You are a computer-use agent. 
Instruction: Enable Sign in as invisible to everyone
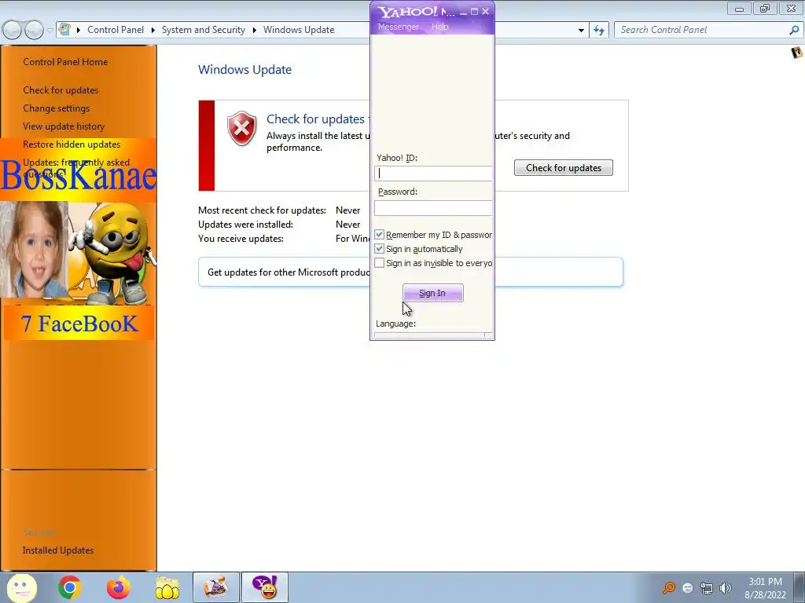click(380, 263)
